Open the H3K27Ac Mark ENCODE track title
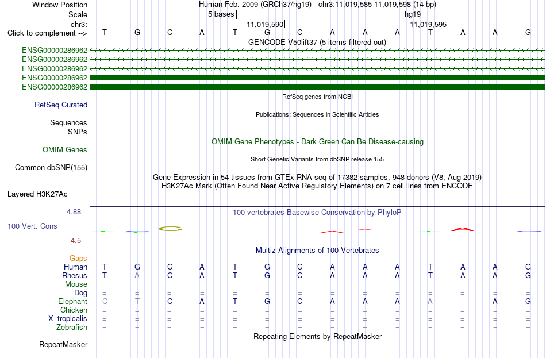 click(317, 186)
